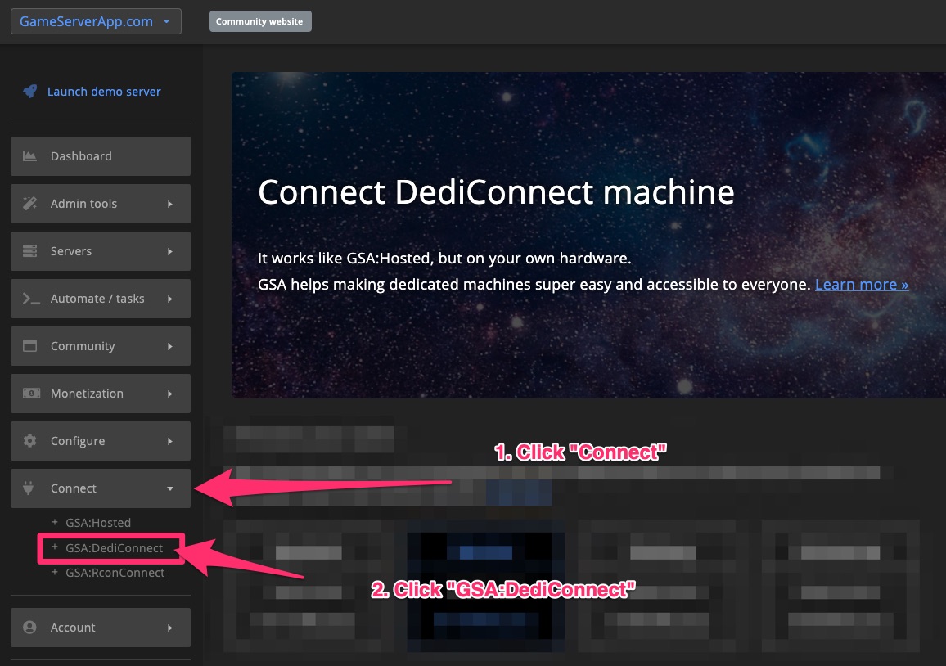Click the Dashboard chart icon
The width and height of the screenshot is (946, 666).
coord(29,155)
